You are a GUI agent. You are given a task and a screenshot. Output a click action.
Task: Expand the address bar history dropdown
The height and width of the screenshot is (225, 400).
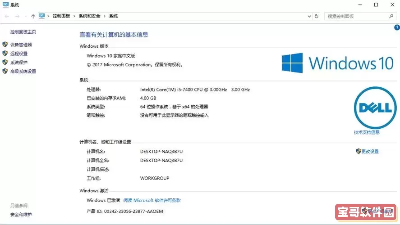pyautogui.click(x=309, y=16)
